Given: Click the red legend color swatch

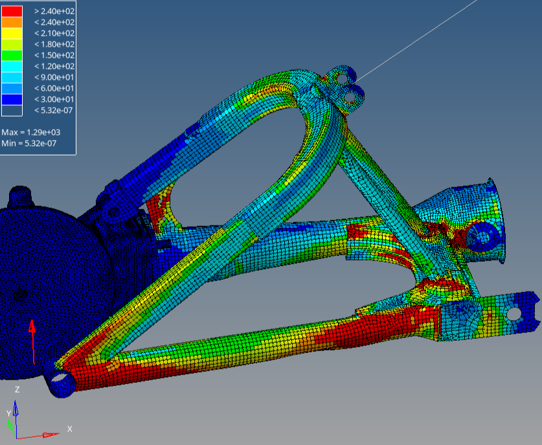Looking at the screenshot, I should point(12,11).
